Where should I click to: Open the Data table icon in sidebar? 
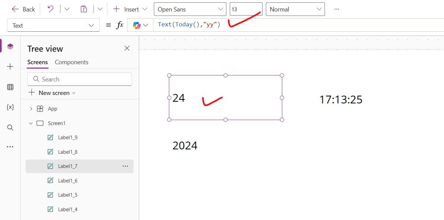point(10,87)
